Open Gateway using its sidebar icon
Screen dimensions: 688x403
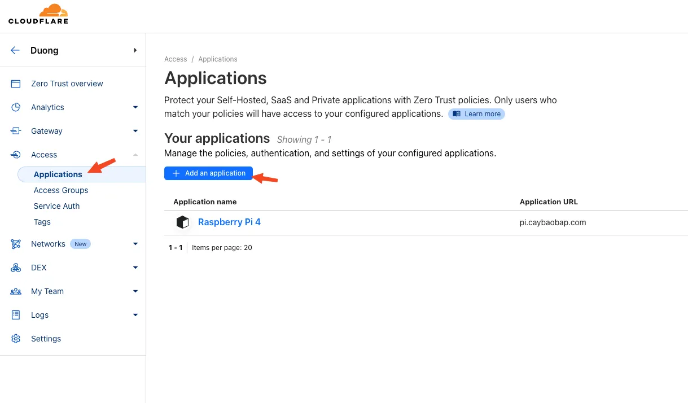click(x=15, y=130)
